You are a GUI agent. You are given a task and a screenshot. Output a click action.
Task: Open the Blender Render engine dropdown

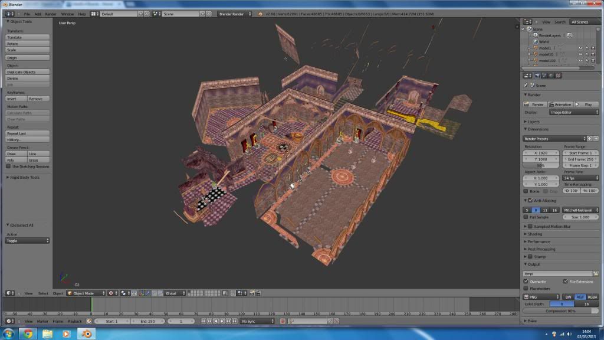(234, 14)
